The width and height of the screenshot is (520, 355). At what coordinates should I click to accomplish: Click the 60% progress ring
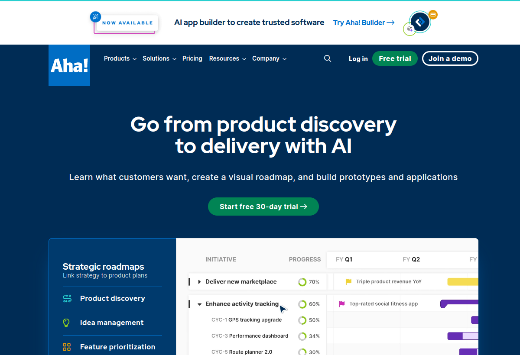tap(302, 304)
